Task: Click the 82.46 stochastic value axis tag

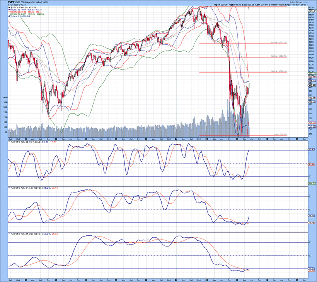Action: pyautogui.click(x=312, y=149)
